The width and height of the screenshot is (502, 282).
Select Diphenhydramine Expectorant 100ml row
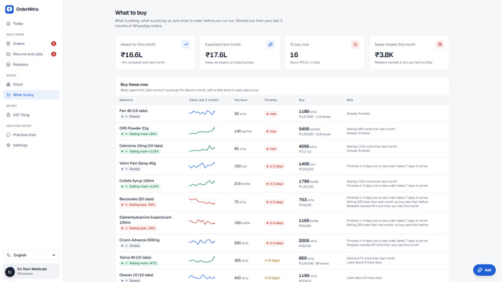pyautogui.click(x=282, y=223)
